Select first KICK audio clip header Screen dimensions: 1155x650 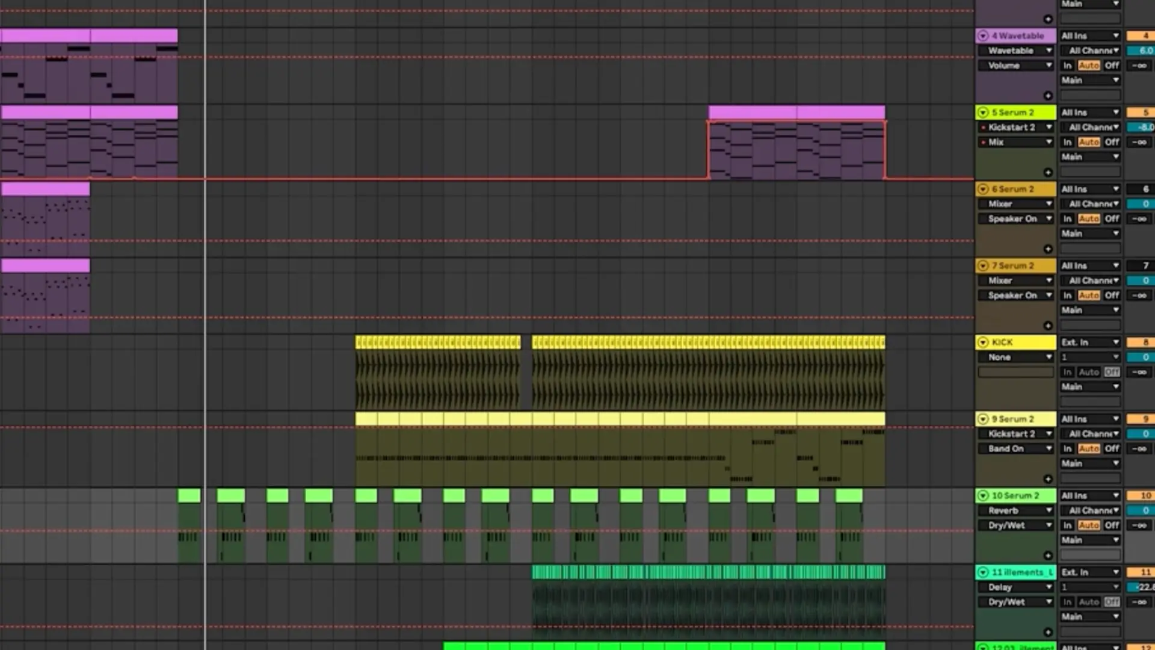438,342
